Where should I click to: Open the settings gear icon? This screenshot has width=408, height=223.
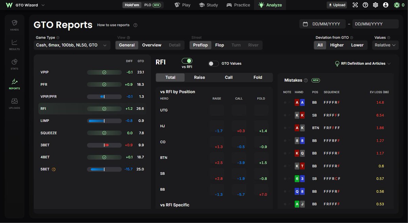pos(375,5)
